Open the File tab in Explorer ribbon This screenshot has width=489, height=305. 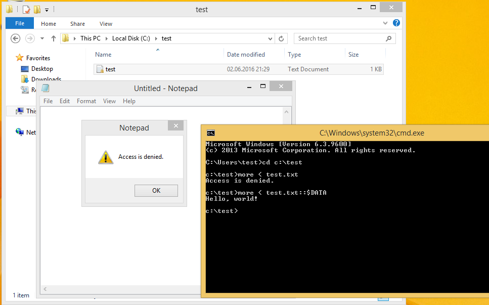pos(20,23)
